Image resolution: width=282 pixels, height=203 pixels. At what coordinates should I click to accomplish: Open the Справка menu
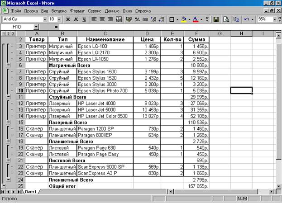click(143, 11)
